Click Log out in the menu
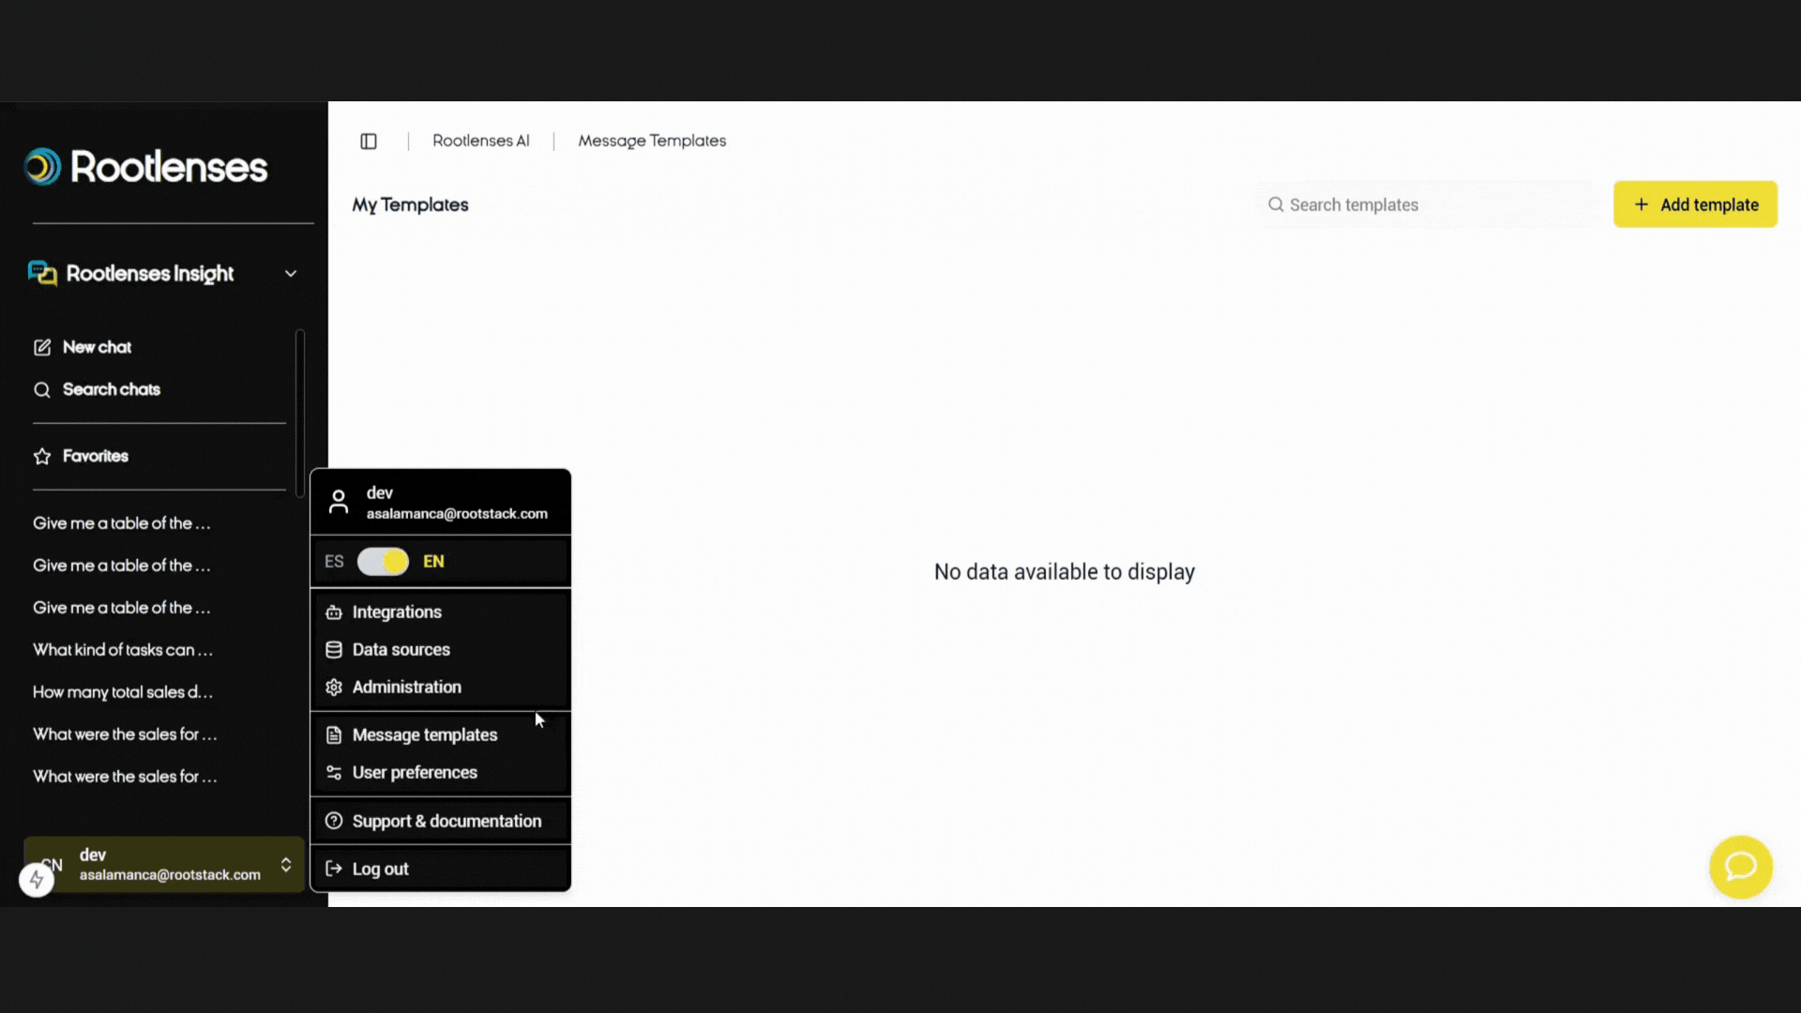The height and width of the screenshot is (1013, 1801). [380, 869]
